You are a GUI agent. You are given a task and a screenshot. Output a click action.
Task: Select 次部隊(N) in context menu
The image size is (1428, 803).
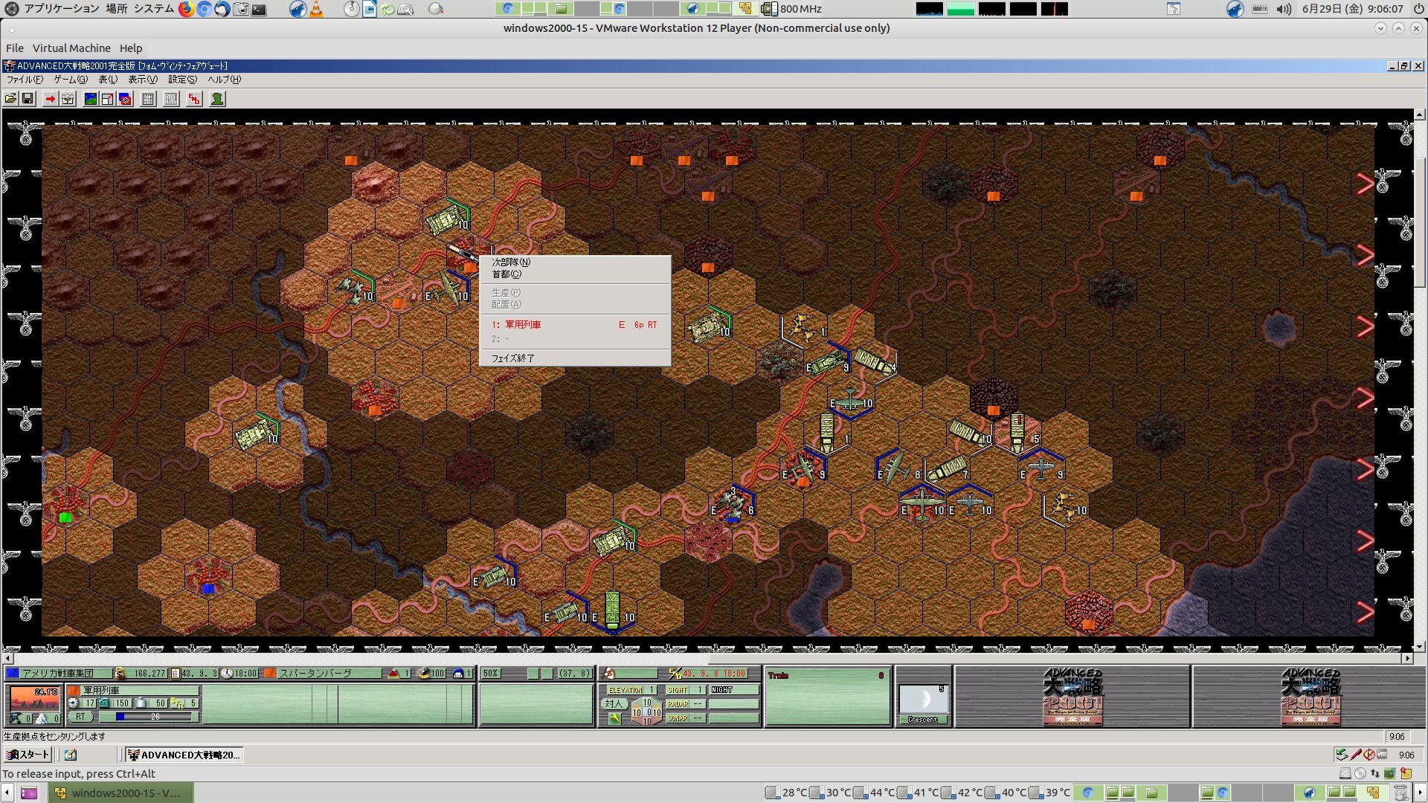[x=511, y=262]
